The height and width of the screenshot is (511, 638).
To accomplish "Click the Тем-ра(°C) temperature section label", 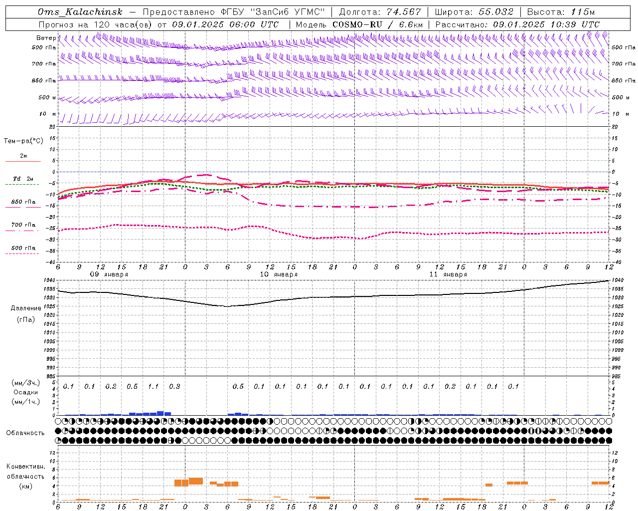I will [23, 141].
